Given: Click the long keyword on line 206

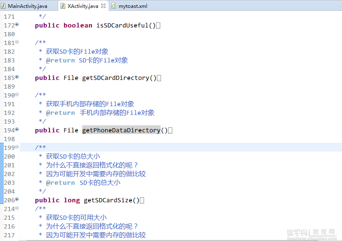Looking at the screenshot, I should [x=72, y=200].
